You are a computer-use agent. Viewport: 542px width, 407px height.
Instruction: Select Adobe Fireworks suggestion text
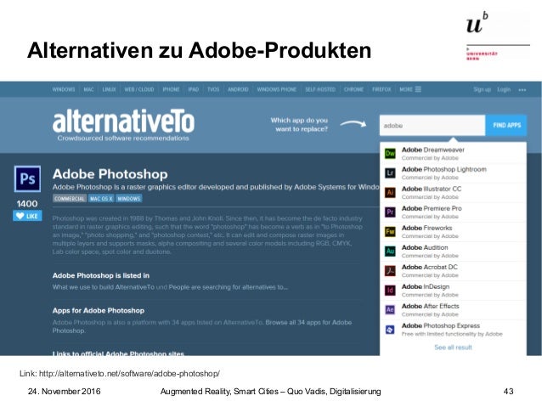(x=426, y=228)
